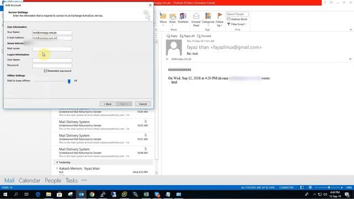Open Filter Email dropdown

[x=237, y=24]
